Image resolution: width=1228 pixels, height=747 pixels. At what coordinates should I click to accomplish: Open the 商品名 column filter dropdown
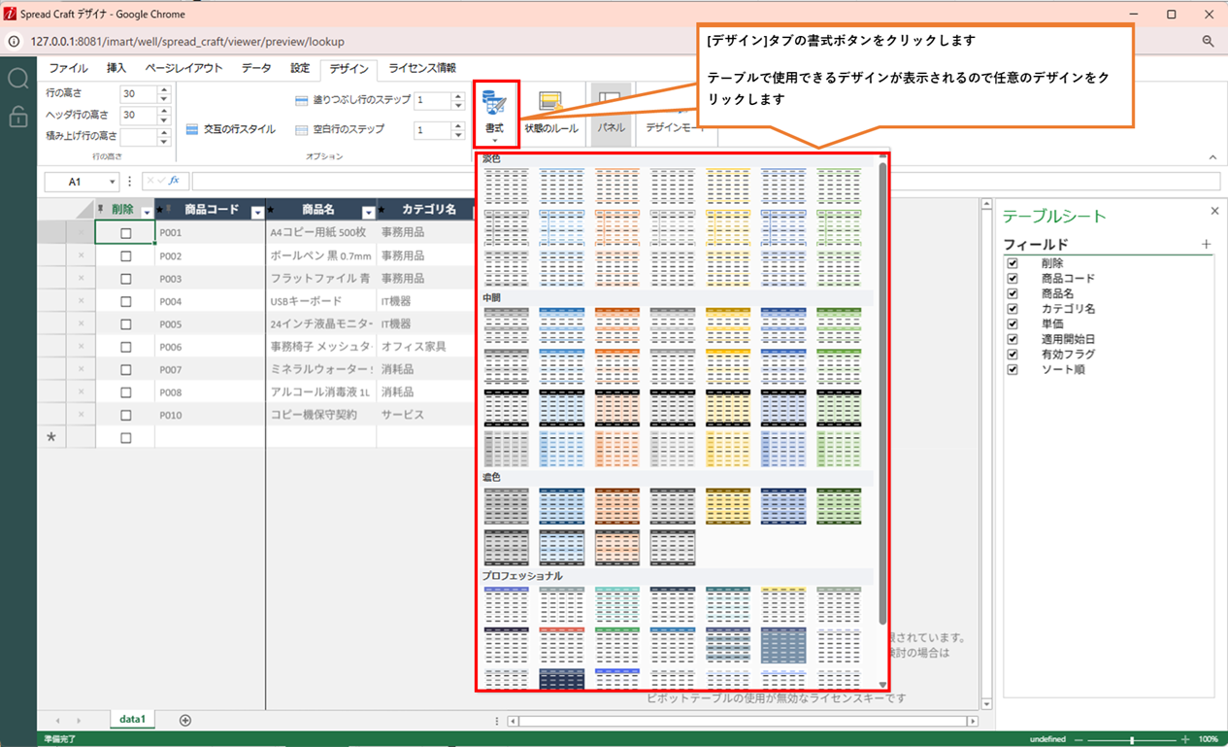(x=368, y=212)
